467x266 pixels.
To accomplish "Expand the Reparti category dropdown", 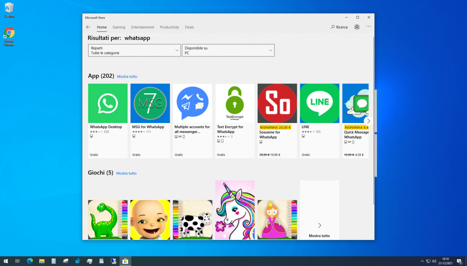I will tap(134, 50).
